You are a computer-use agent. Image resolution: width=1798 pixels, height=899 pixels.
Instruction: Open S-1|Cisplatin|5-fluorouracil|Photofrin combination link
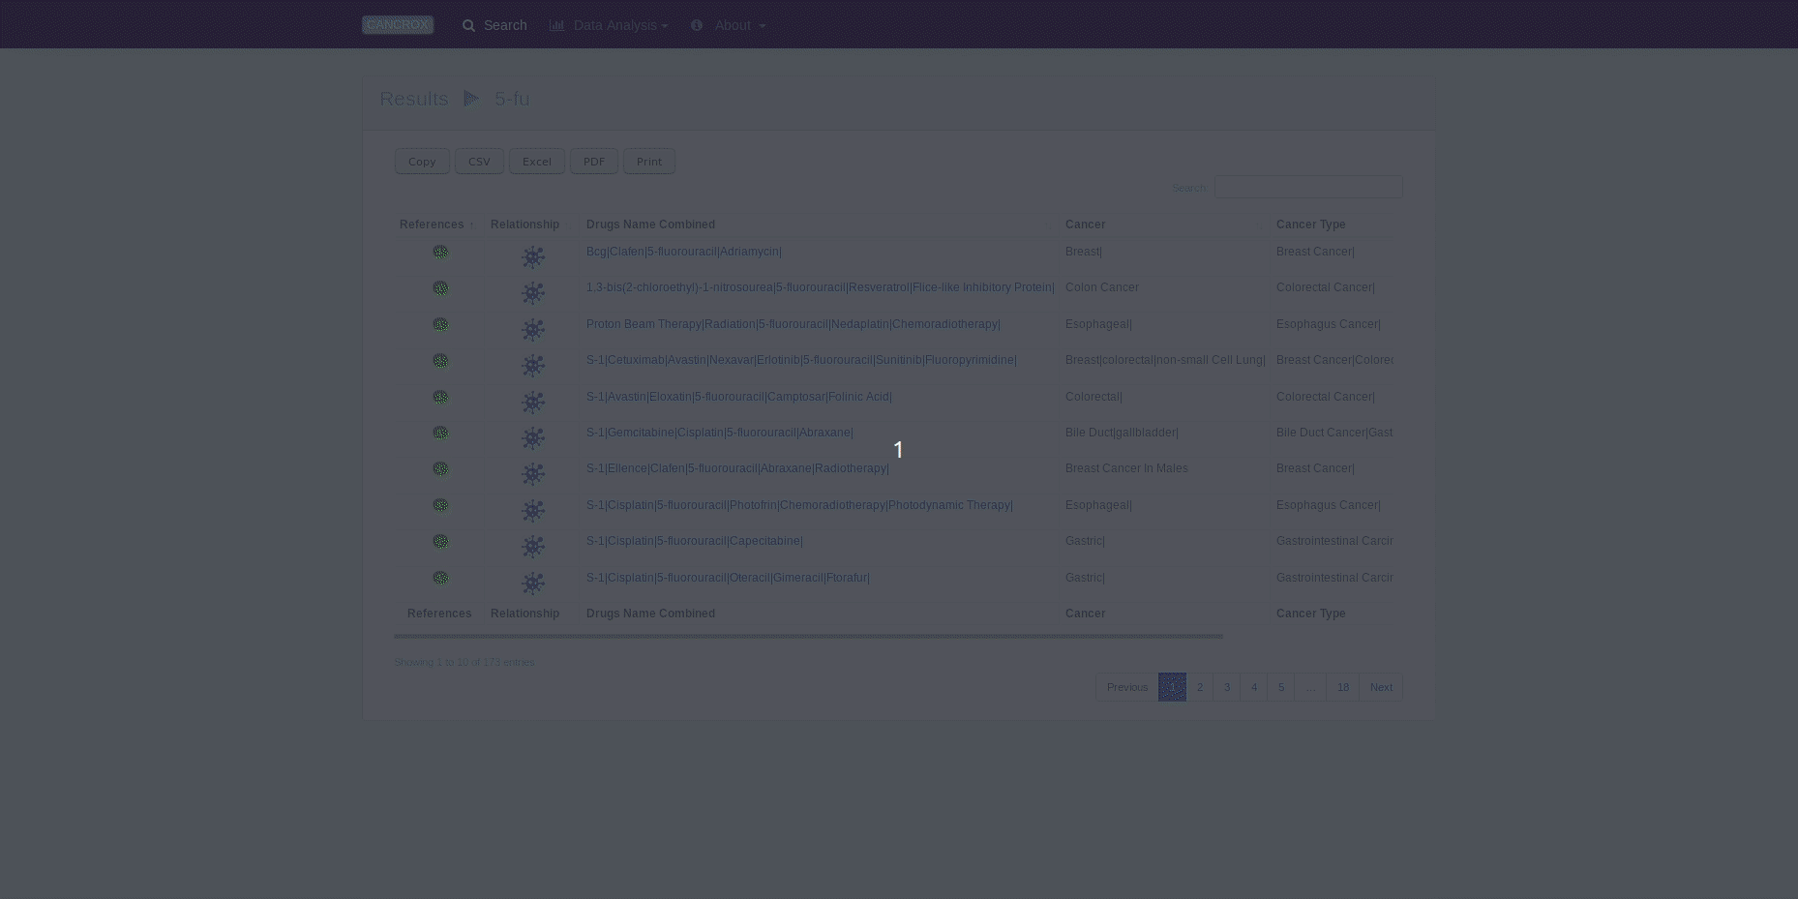coord(799,505)
